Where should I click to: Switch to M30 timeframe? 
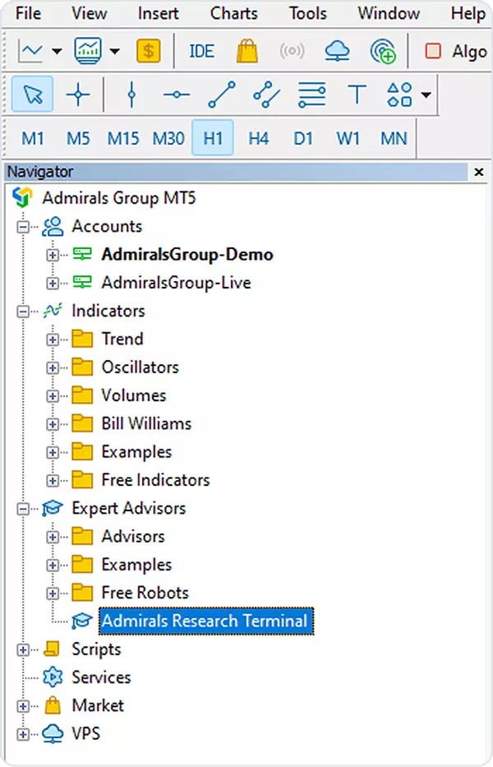coord(168,138)
